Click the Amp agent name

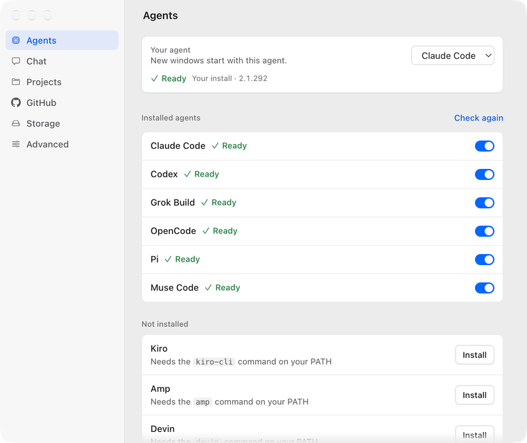[x=160, y=388]
